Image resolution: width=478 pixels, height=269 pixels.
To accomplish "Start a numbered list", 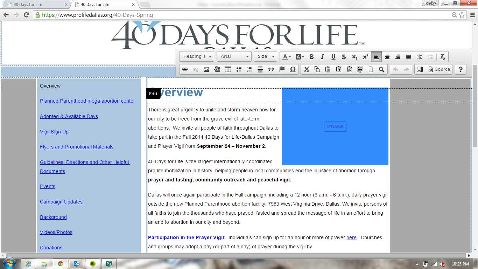I will (x=249, y=69).
